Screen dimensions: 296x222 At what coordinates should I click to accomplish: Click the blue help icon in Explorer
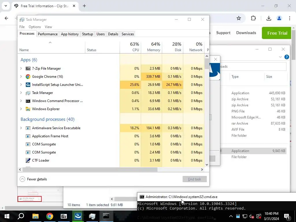point(286,57)
